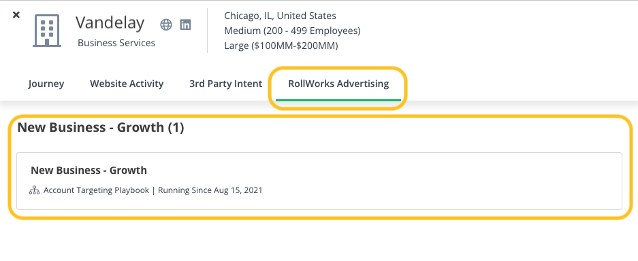Click the Business Services industry label

pos(116,43)
